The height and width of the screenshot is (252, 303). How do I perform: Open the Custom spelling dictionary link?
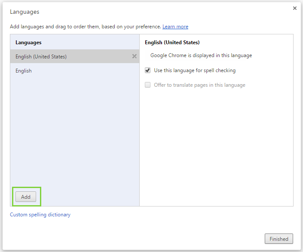40,215
